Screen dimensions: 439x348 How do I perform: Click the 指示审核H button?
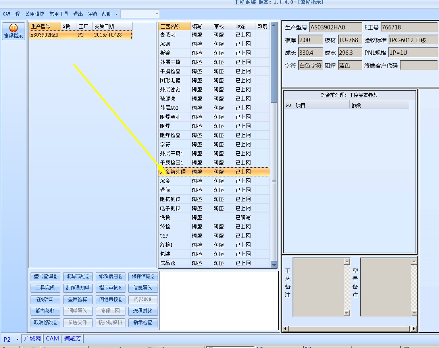pyautogui.click(x=110, y=288)
